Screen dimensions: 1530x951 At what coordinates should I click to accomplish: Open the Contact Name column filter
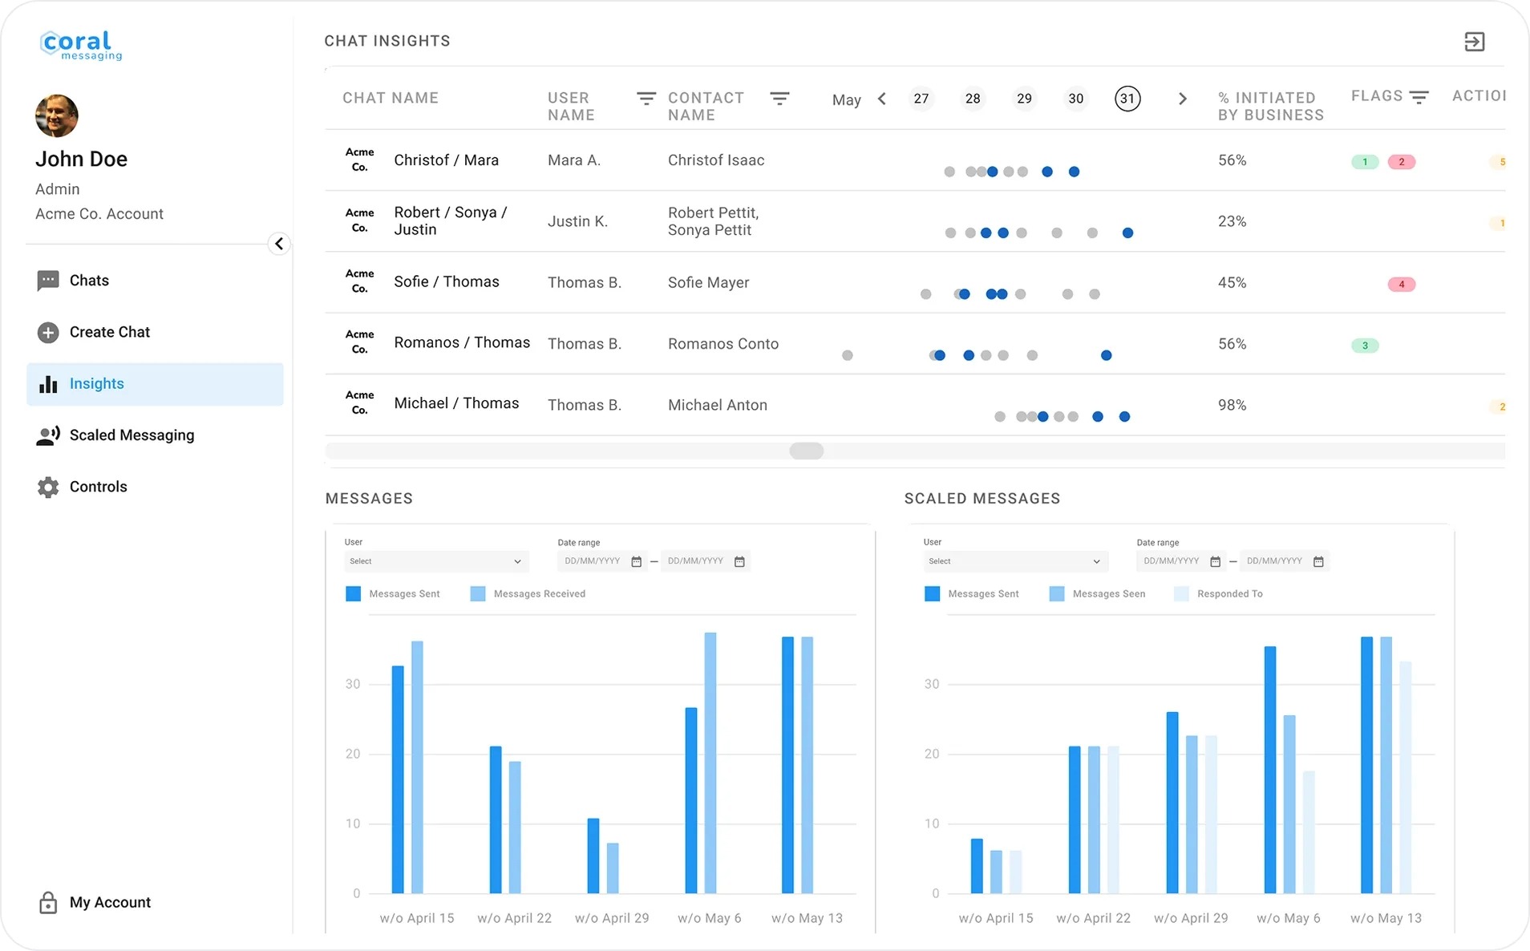779,99
